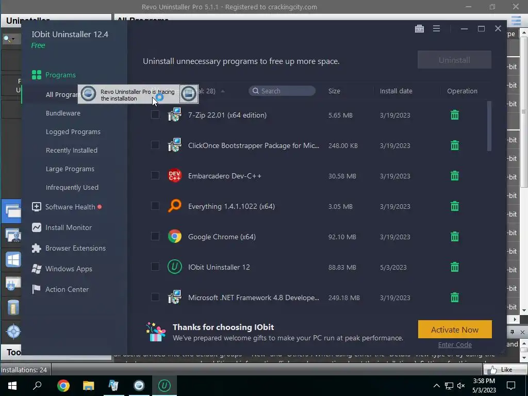Click the 7-Zip installer icon in list
The height and width of the screenshot is (396, 528).
tap(174, 114)
